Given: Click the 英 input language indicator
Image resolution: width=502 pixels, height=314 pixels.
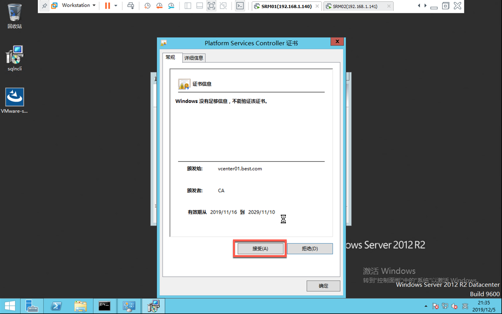Looking at the screenshot, I should pos(465,306).
